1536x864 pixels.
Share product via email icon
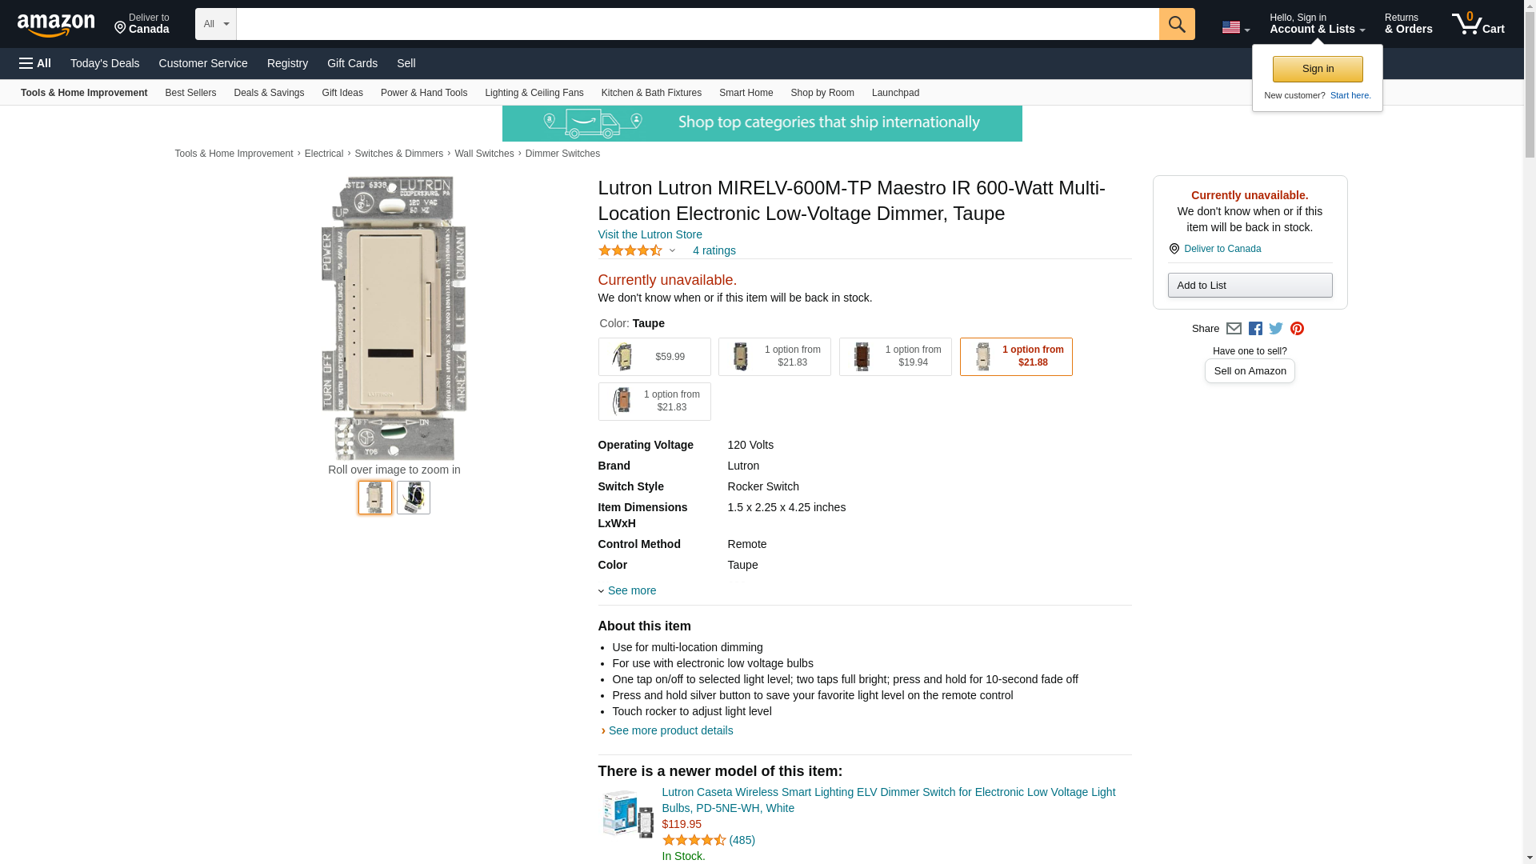[x=1234, y=329]
